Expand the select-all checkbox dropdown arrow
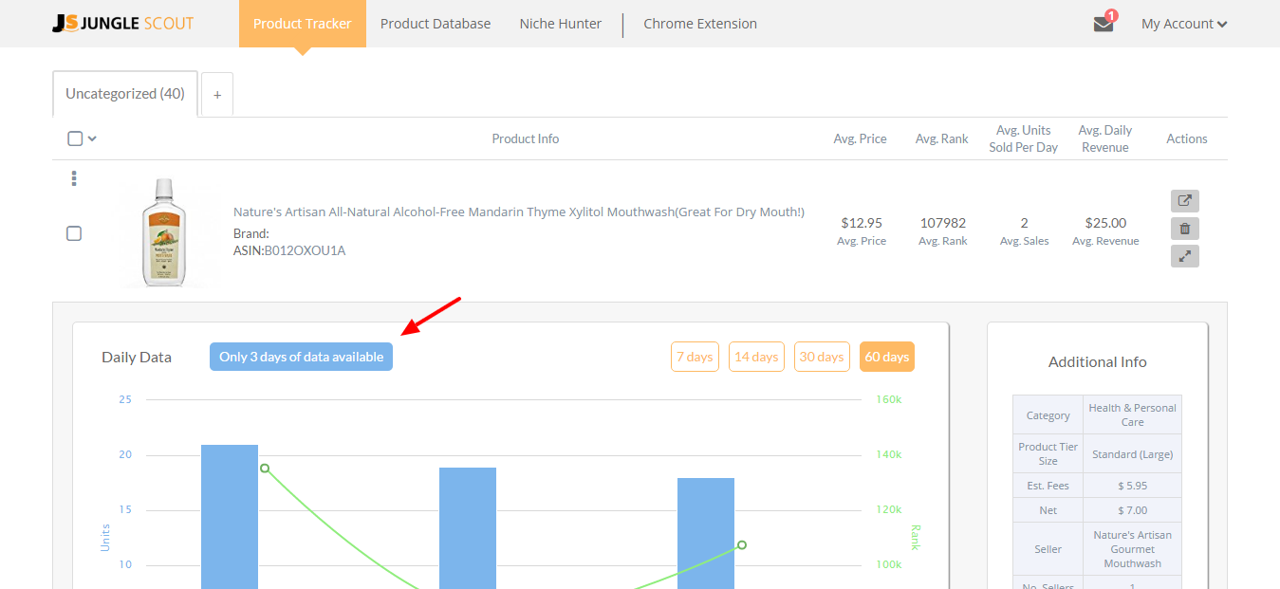The width and height of the screenshot is (1280, 589). point(92,138)
